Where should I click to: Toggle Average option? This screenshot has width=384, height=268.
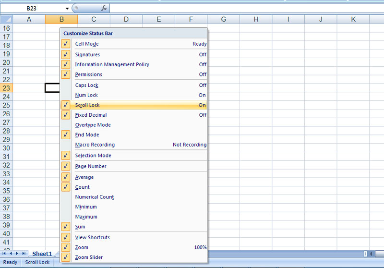[x=134, y=177]
